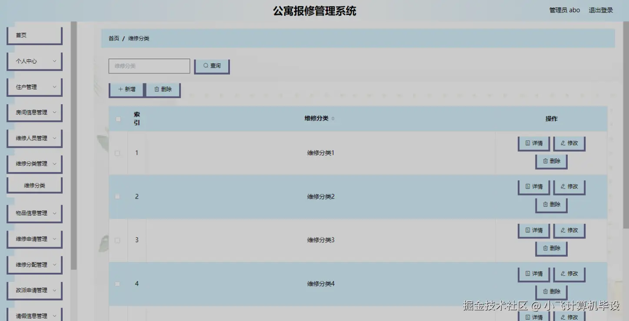Viewport: 629px width, 321px height.
Task: Click the 维修分类 search input field
Action: tap(149, 66)
